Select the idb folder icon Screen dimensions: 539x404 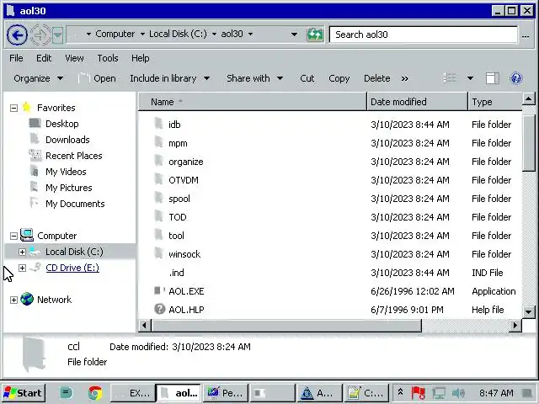tap(159, 124)
